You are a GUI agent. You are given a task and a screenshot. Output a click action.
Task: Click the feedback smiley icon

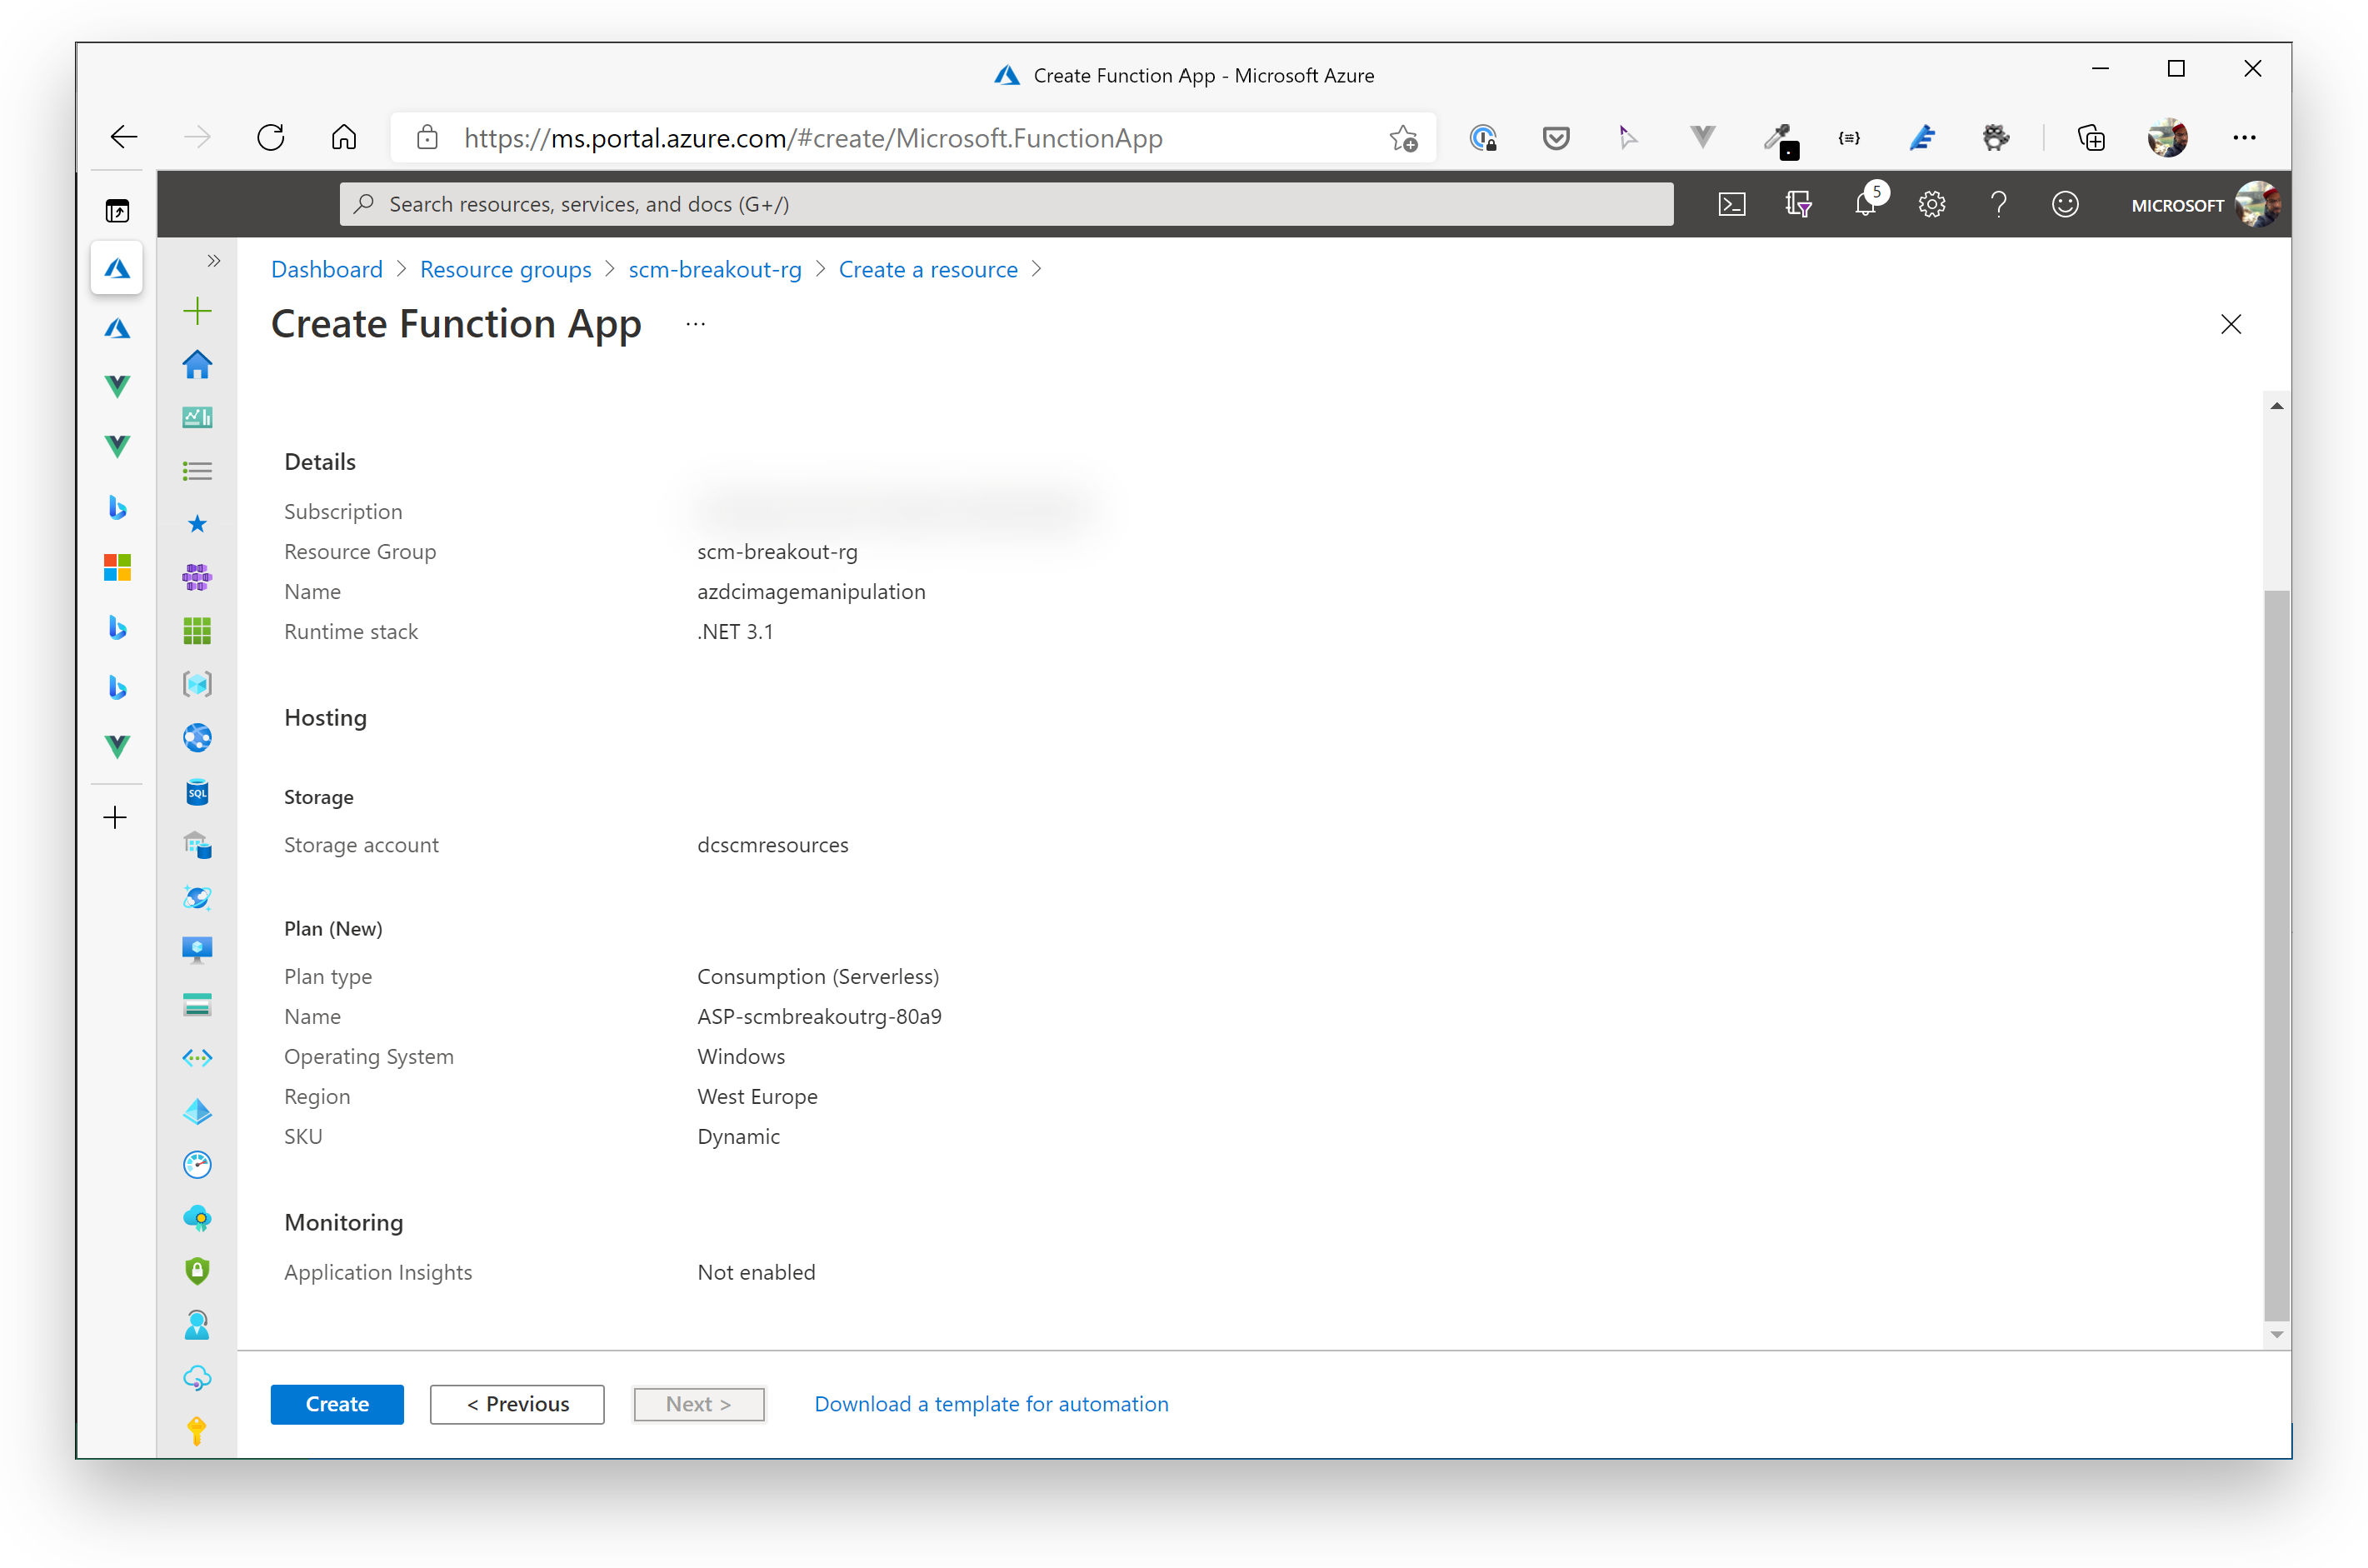click(x=2065, y=205)
